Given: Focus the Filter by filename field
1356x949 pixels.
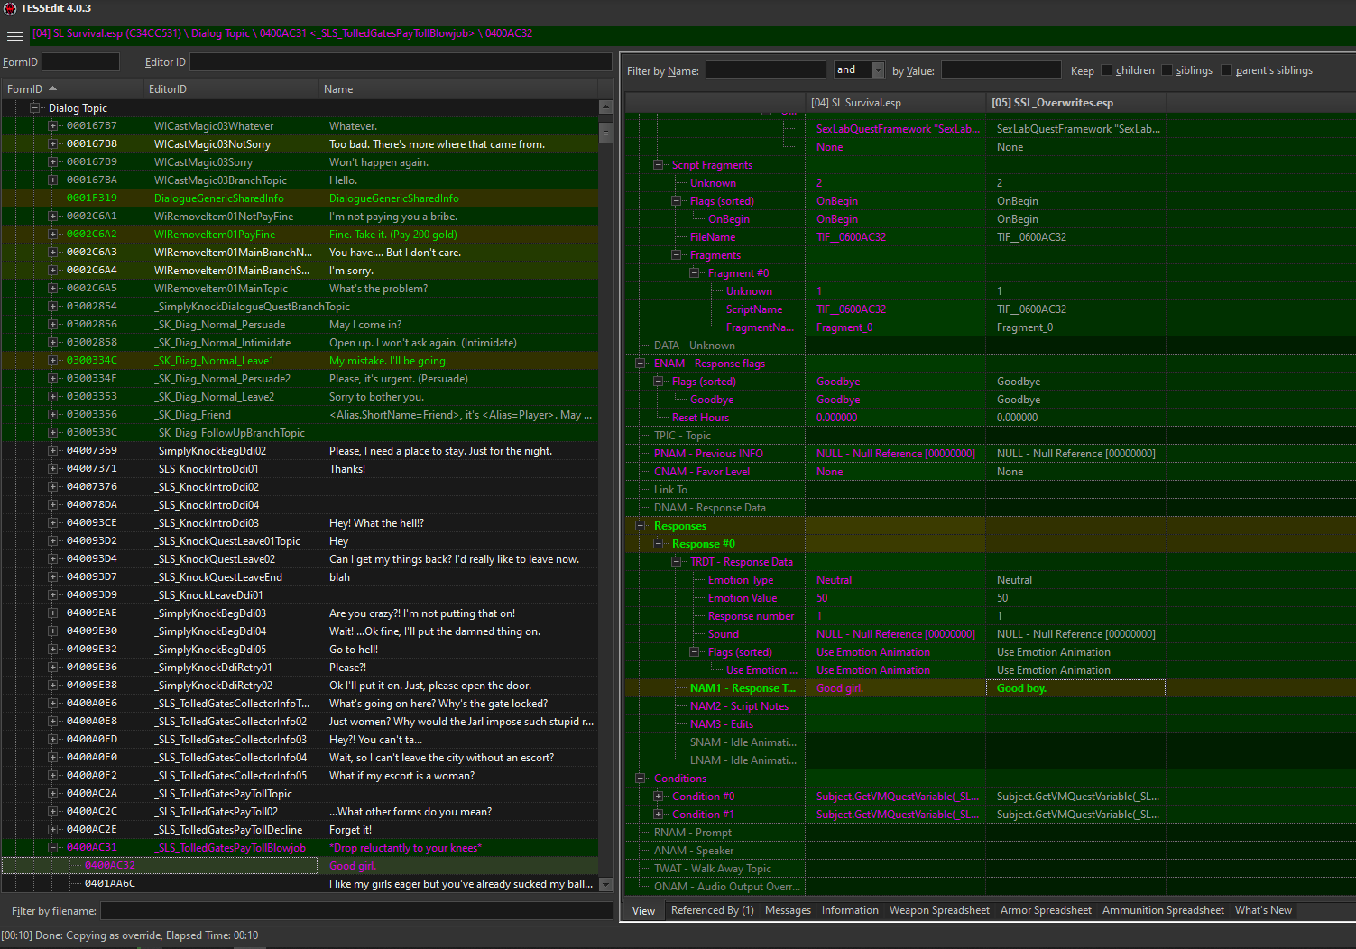Looking at the screenshot, I should pos(356,911).
